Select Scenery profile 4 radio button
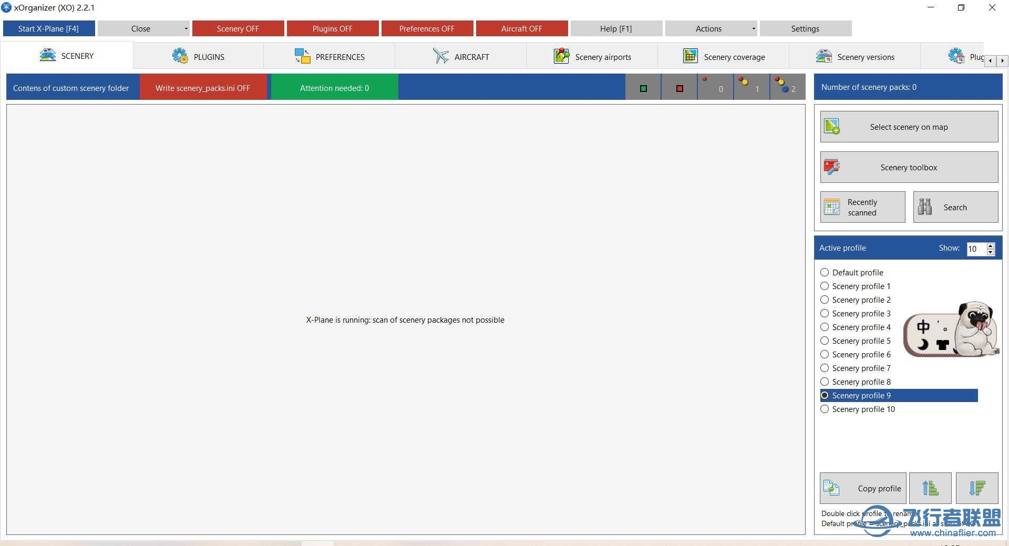1009x546 pixels. [825, 327]
